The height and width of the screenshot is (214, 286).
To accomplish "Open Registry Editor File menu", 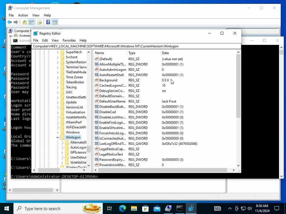I will tap(36, 40).
